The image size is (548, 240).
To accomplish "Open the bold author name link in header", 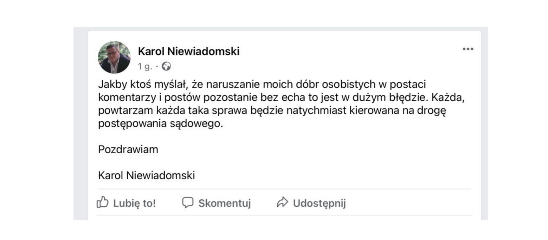I will [188, 52].
